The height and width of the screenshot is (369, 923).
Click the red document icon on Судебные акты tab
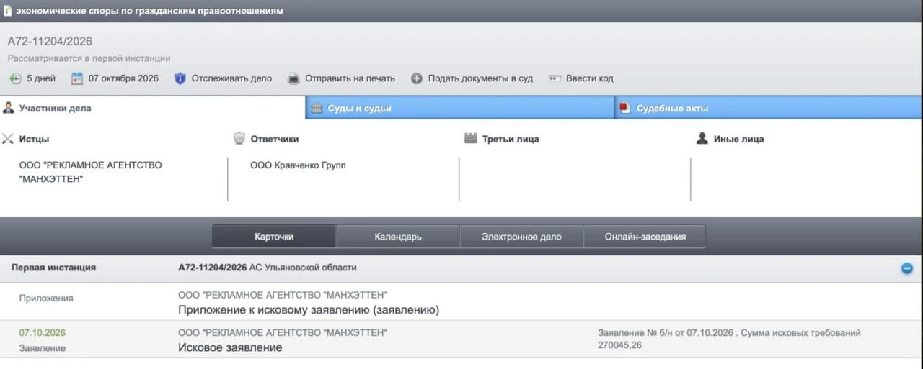tap(625, 108)
